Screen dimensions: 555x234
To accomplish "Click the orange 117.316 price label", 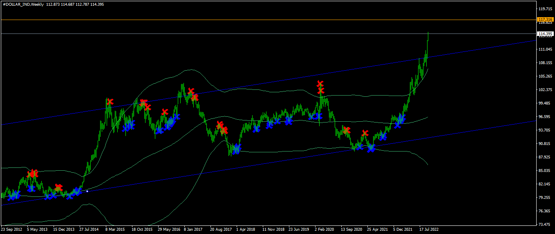I will point(546,20).
